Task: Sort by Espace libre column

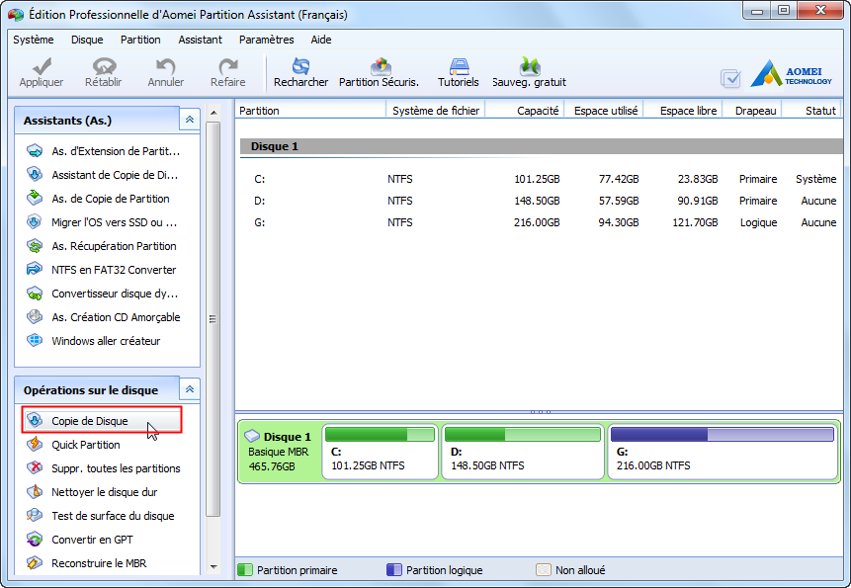Action: click(x=683, y=111)
